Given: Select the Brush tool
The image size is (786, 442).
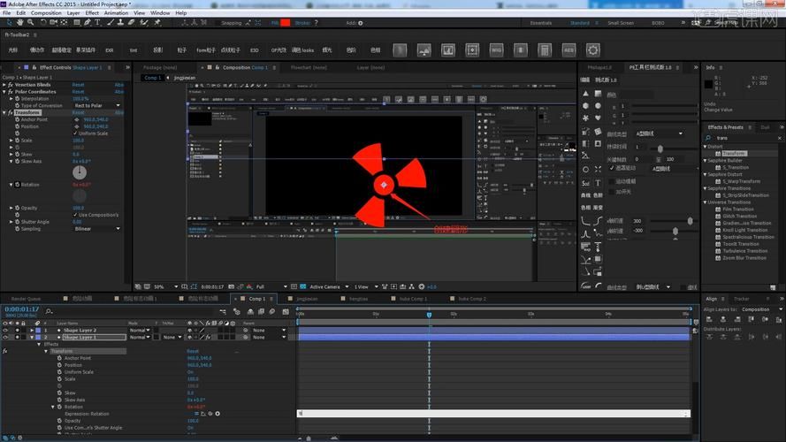Looking at the screenshot, I should pos(111,23).
